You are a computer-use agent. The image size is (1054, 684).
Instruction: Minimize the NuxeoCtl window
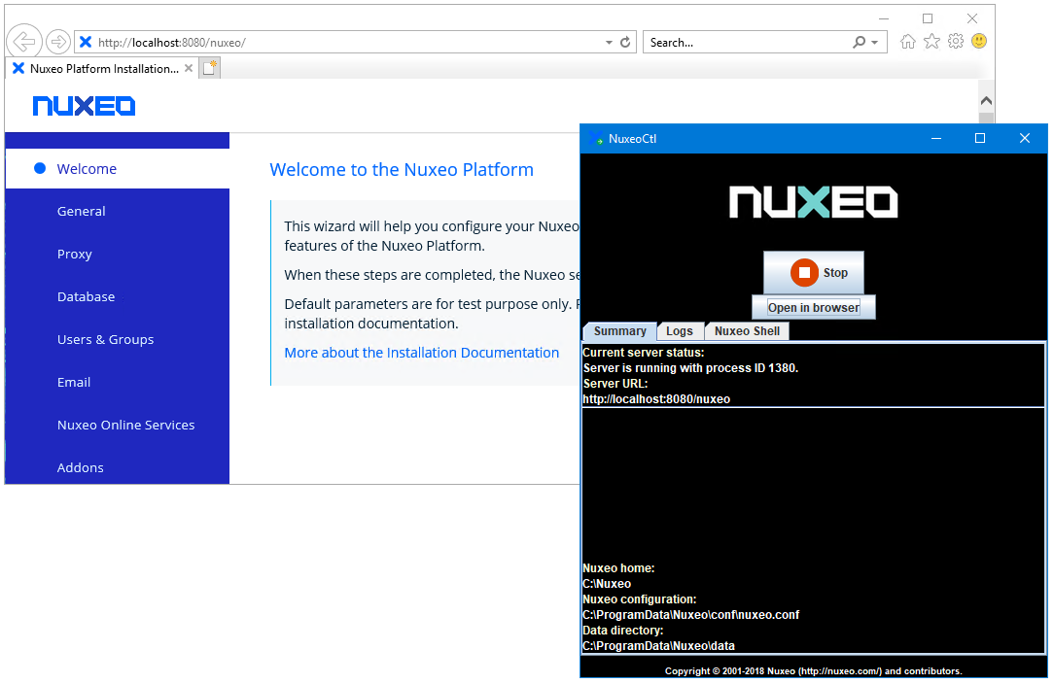point(935,138)
